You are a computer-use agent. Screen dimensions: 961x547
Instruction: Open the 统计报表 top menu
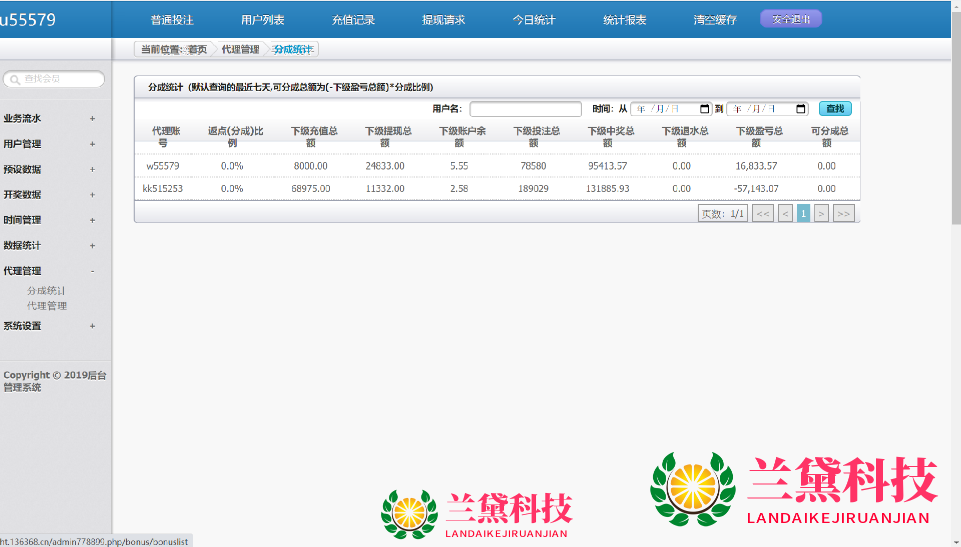pos(624,20)
